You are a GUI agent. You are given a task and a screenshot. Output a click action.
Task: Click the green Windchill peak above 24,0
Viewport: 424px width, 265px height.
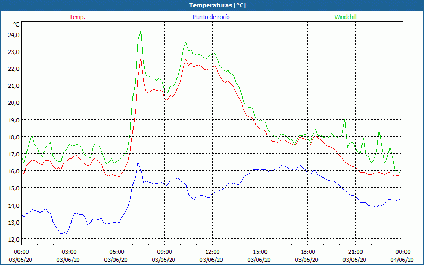(140, 32)
